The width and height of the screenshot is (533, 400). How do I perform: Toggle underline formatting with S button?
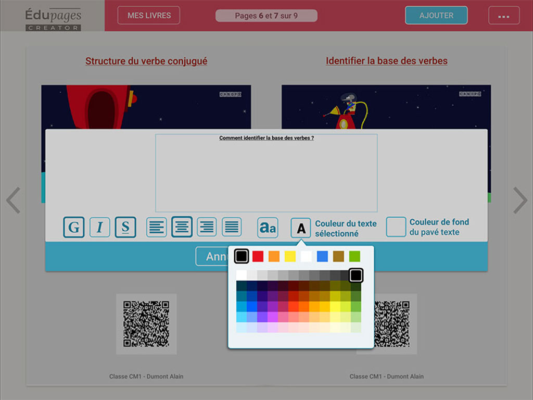tap(125, 228)
